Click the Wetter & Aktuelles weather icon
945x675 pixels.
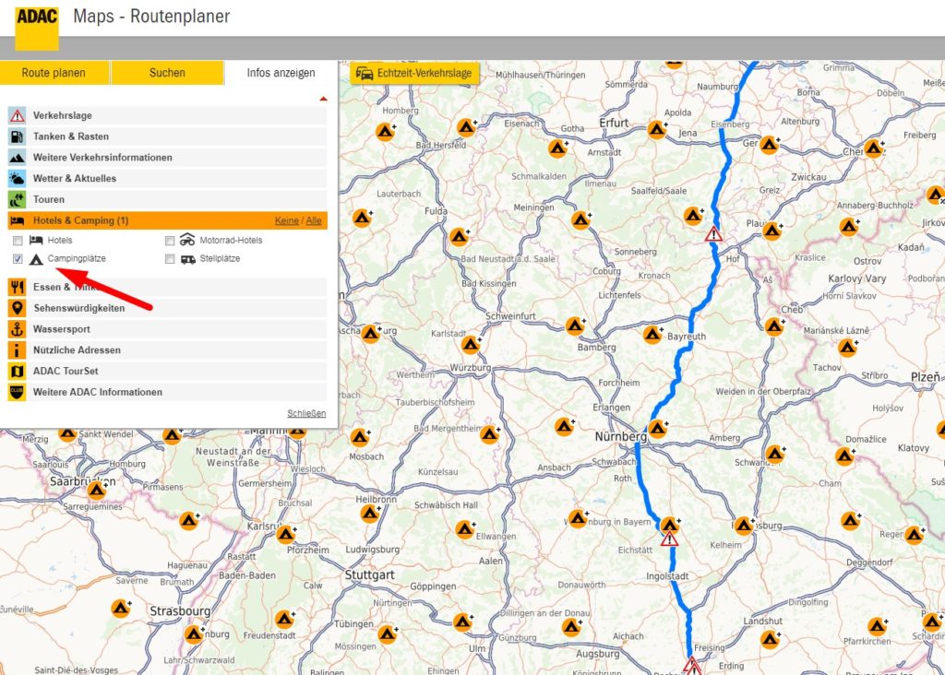[17, 179]
